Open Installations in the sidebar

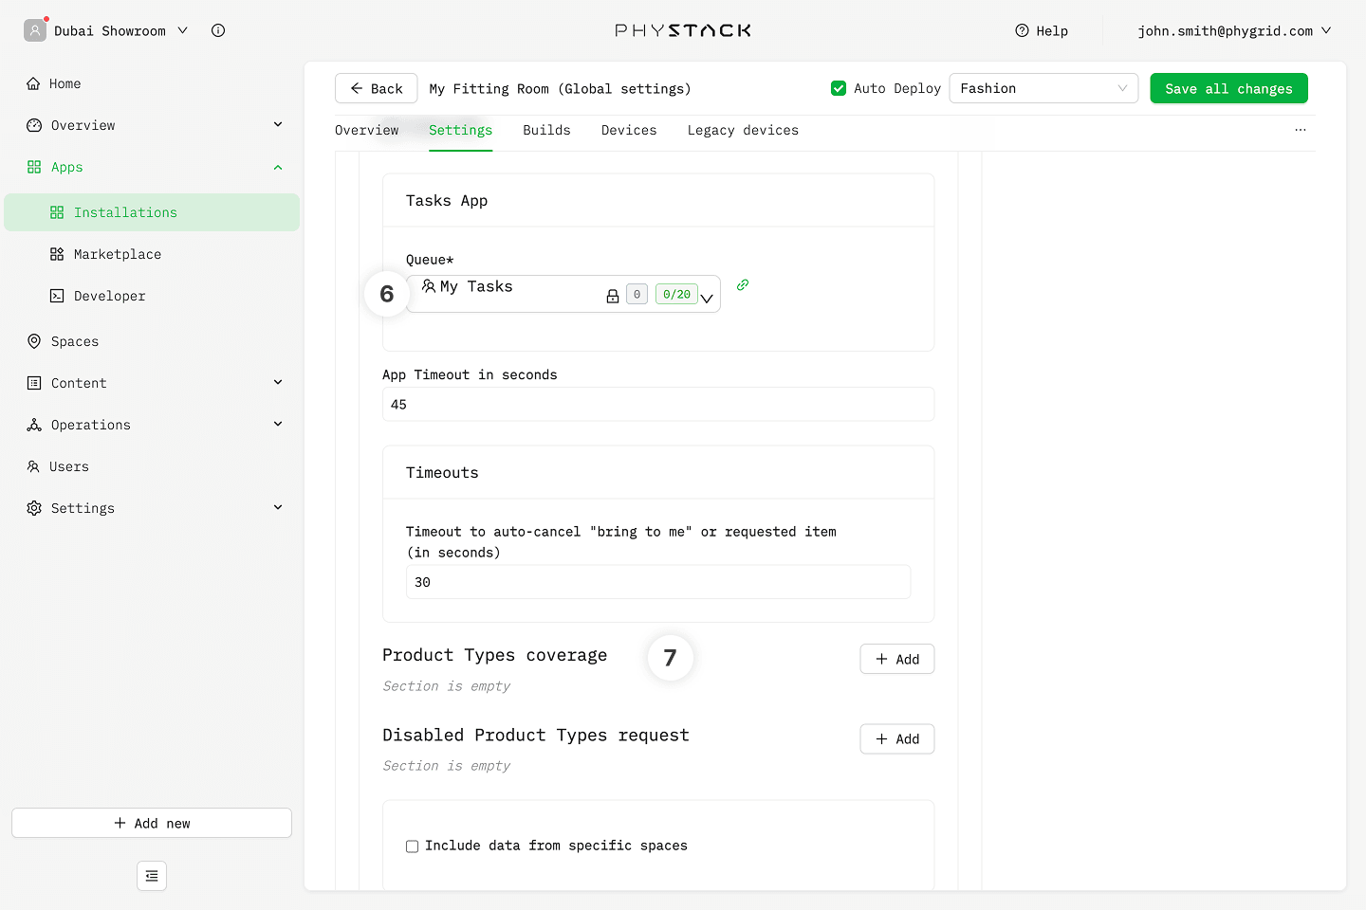[x=152, y=212]
